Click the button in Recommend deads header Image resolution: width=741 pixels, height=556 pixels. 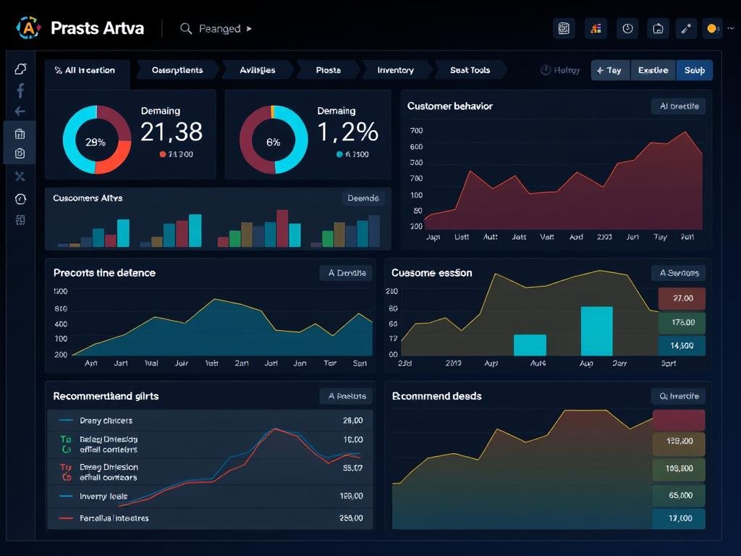coord(679,396)
